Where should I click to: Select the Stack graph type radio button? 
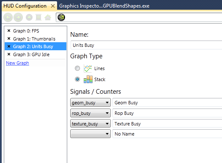[77, 79]
